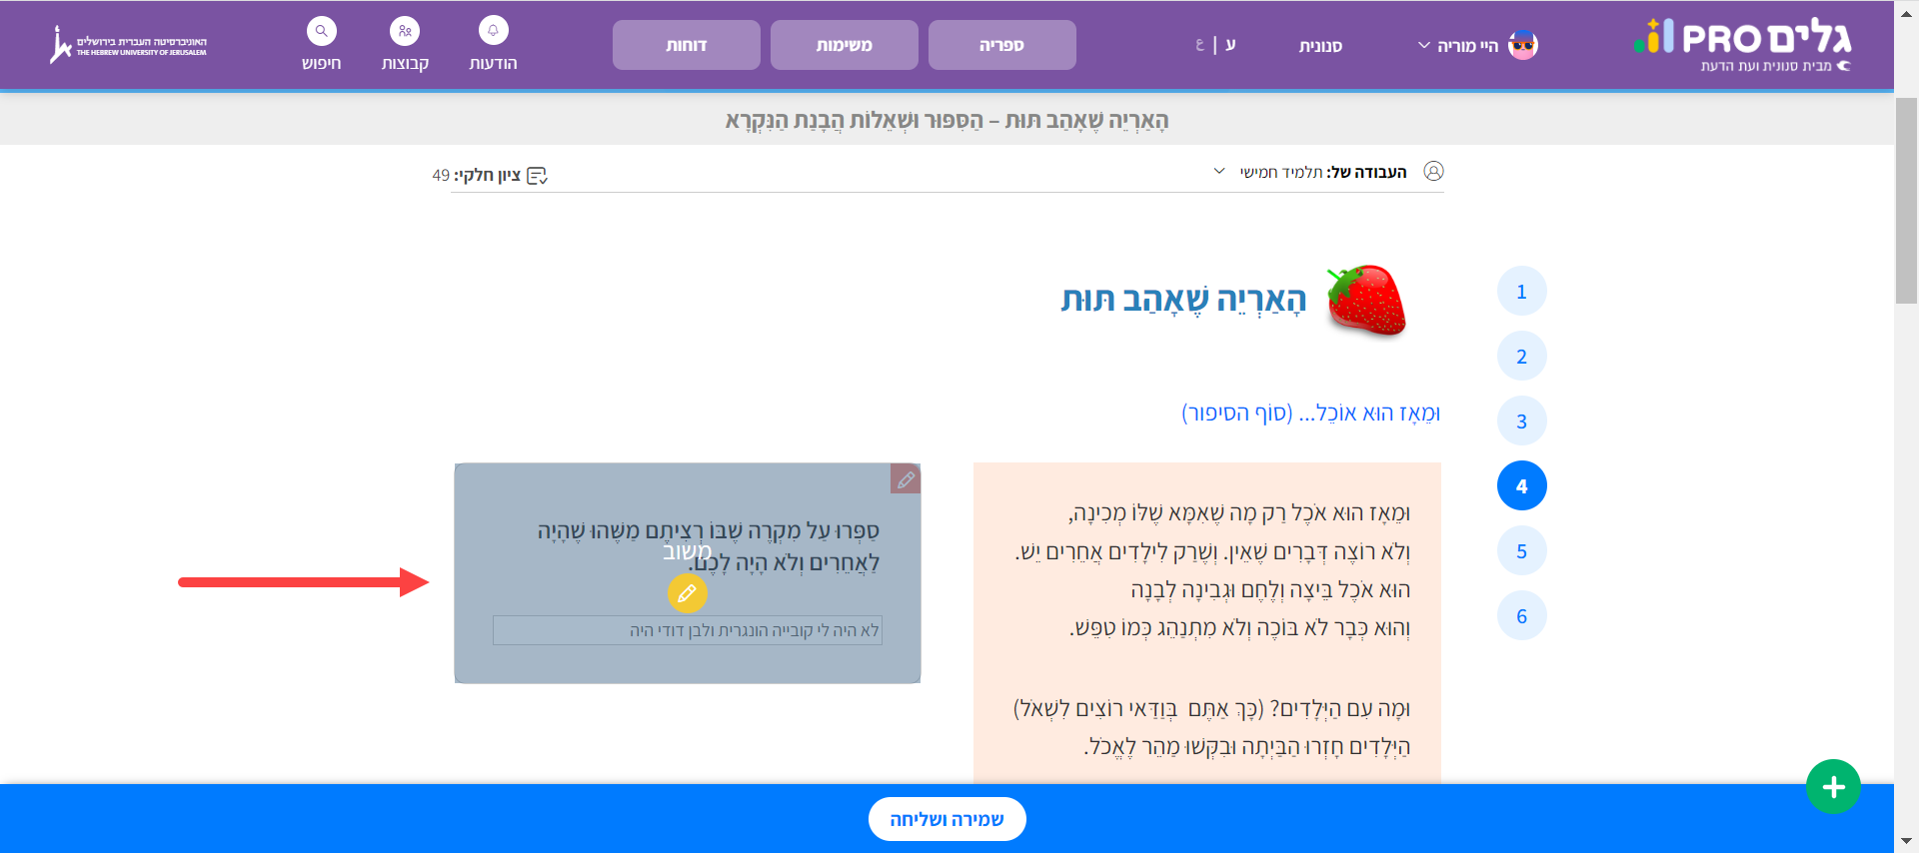The height and width of the screenshot is (853, 1919).
Task: Click the שמירה ושליחה save and send button
Action: coord(947,819)
